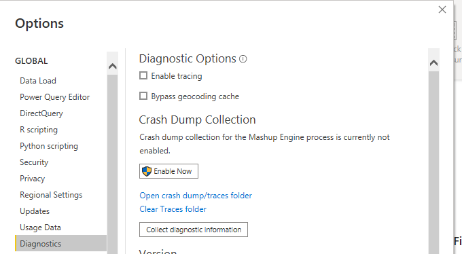
Task: Select Power Query Editor option
Action: point(54,97)
